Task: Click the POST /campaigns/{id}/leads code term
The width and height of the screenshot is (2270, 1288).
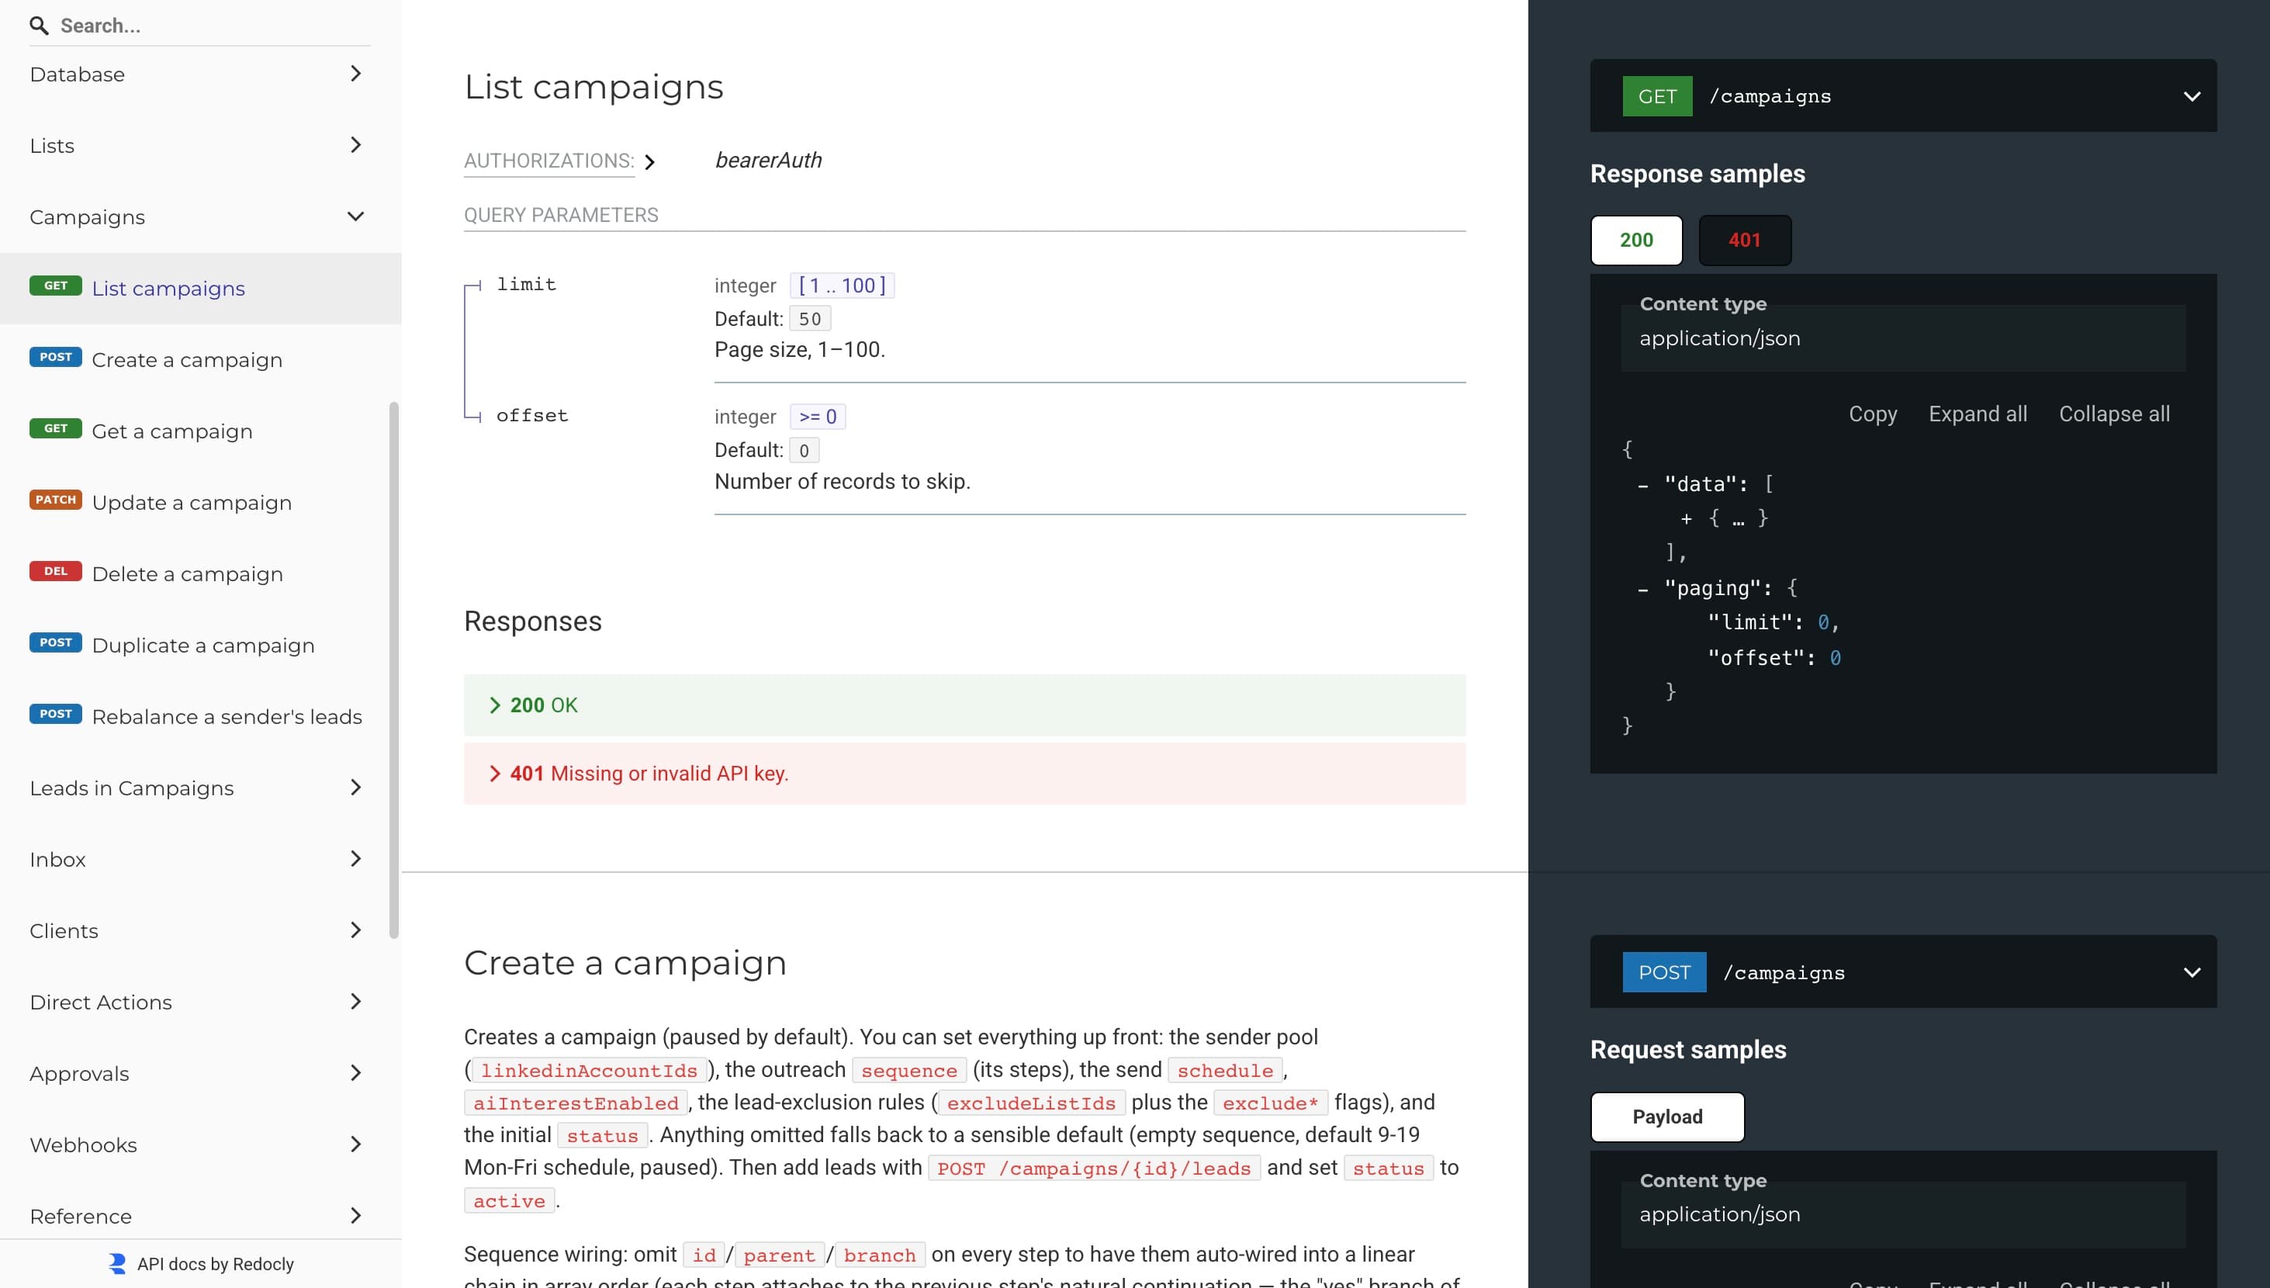Action: (x=1094, y=1169)
